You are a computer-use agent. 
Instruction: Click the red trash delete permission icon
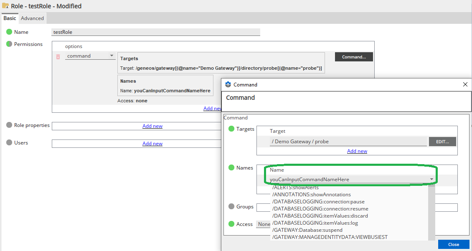coord(58,56)
